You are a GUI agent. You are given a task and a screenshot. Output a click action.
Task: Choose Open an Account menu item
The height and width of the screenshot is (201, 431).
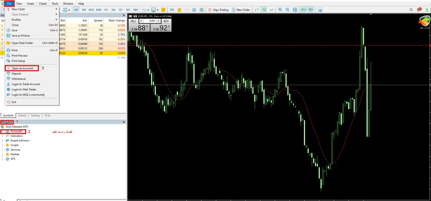(x=22, y=68)
